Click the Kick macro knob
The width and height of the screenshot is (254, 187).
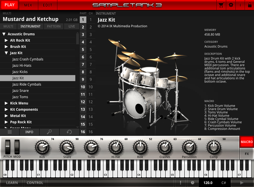[42, 147]
